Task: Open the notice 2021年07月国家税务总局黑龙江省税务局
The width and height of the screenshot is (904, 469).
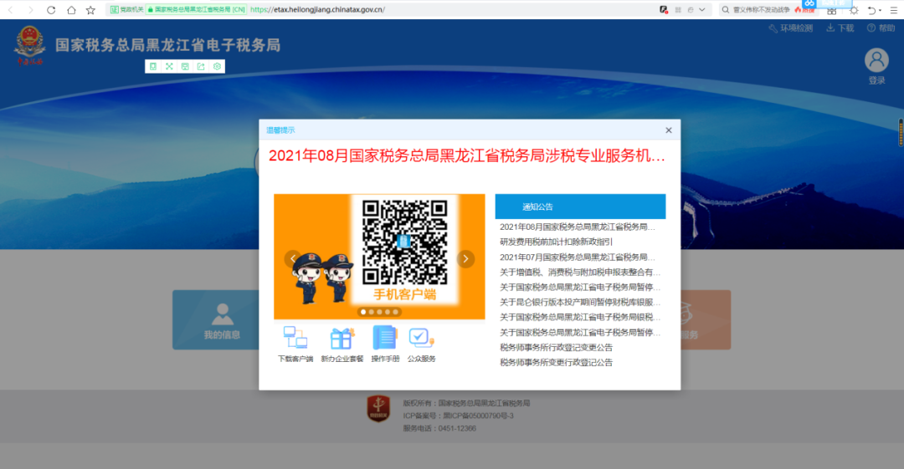Action: 577,257
